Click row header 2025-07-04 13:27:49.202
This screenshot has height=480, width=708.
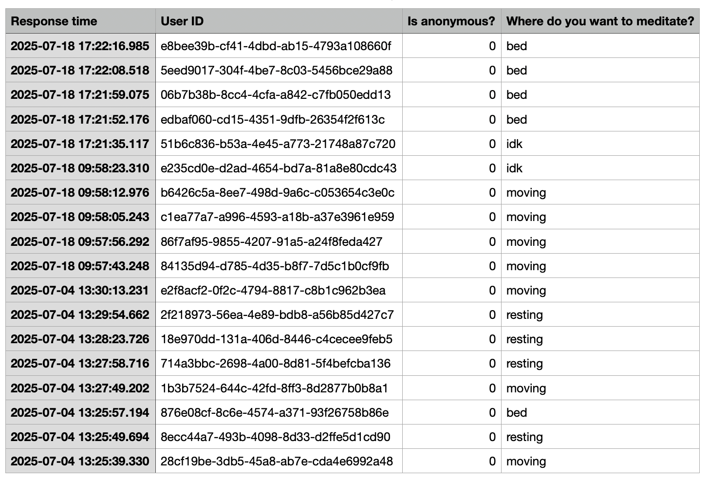click(x=80, y=388)
